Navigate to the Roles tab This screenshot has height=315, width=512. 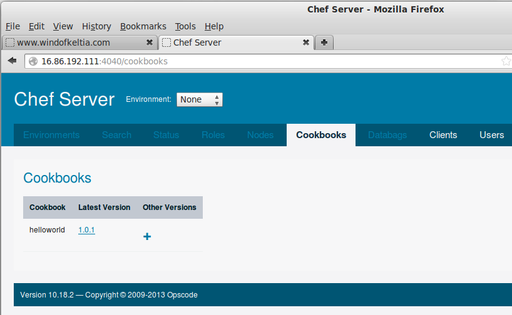point(213,135)
